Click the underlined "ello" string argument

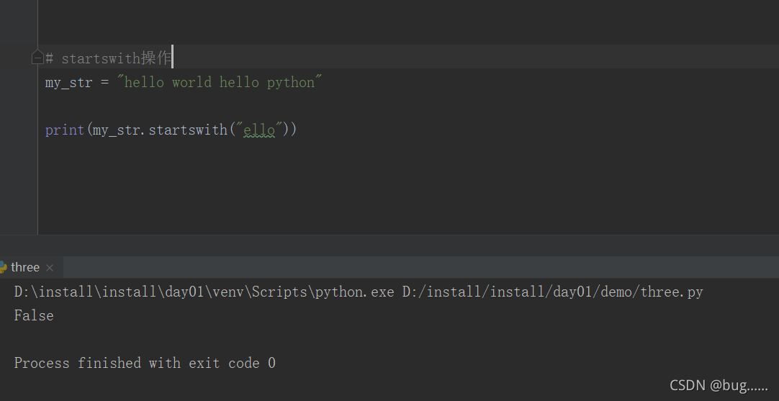coord(259,130)
